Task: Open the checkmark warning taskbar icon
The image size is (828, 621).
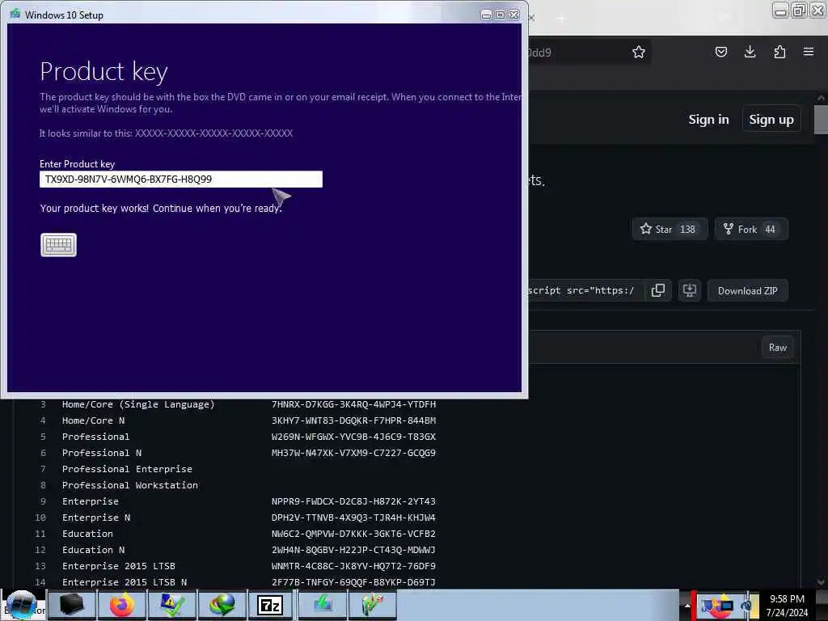Action: 172,605
